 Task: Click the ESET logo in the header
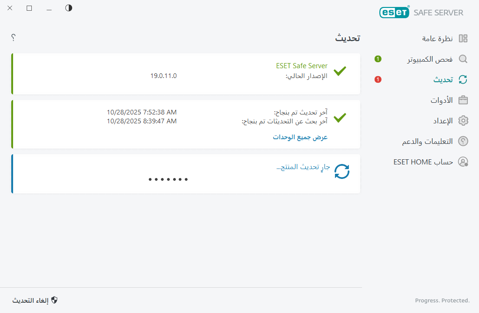394,13
